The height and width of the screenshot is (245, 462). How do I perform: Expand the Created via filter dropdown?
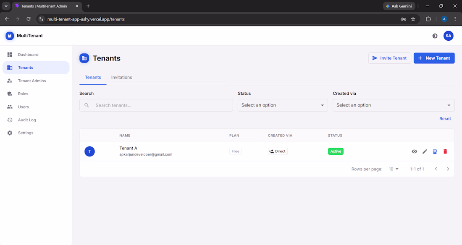pos(394,105)
